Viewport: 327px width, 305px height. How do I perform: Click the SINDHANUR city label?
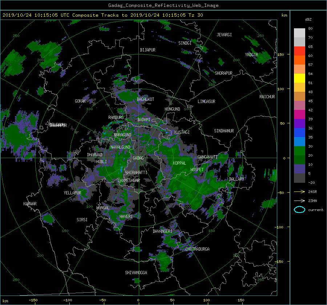click(224, 131)
